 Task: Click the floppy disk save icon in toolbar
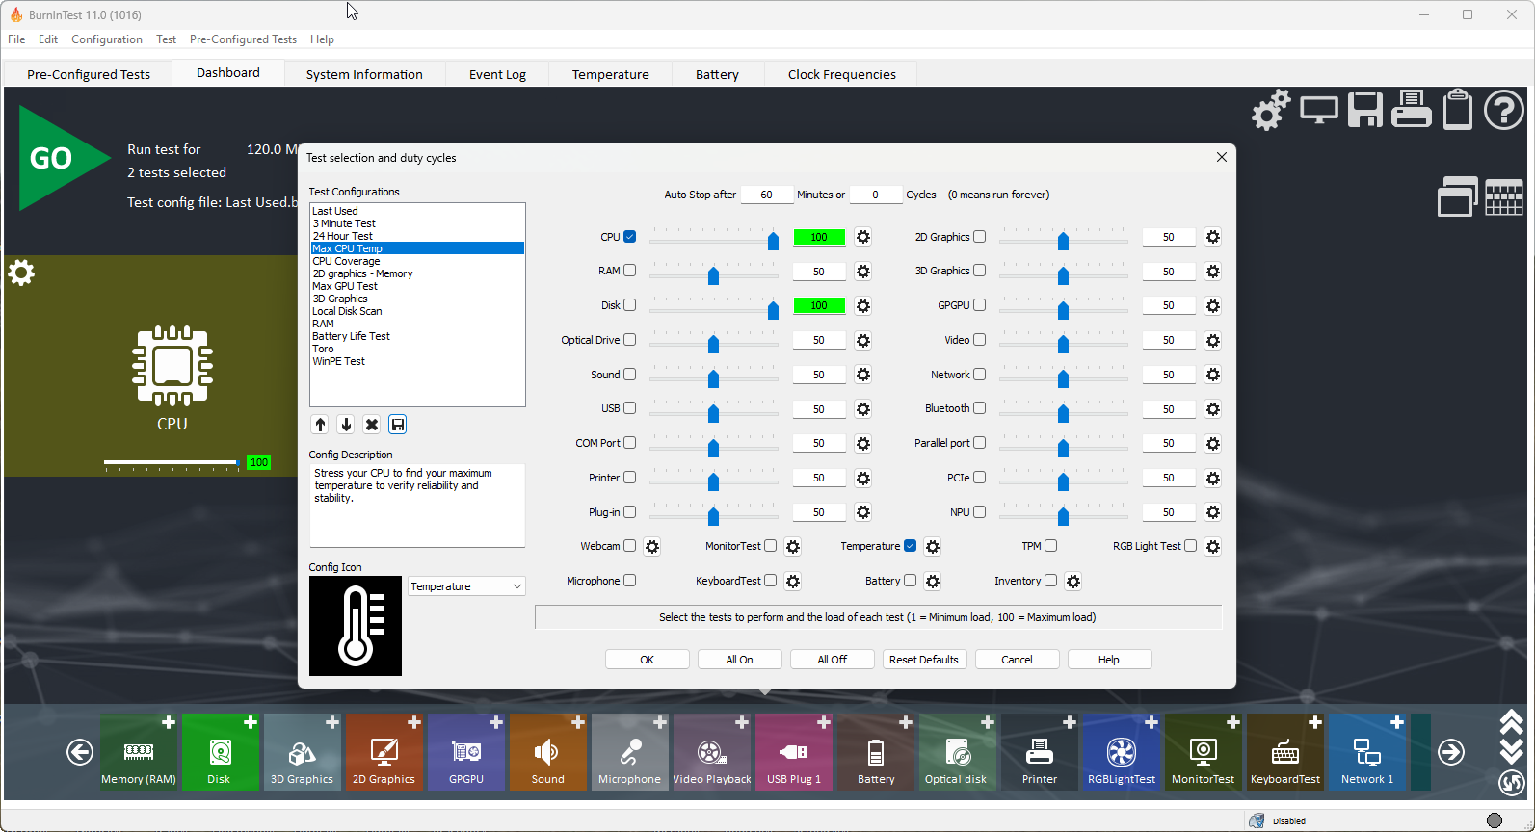(1365, 110)
